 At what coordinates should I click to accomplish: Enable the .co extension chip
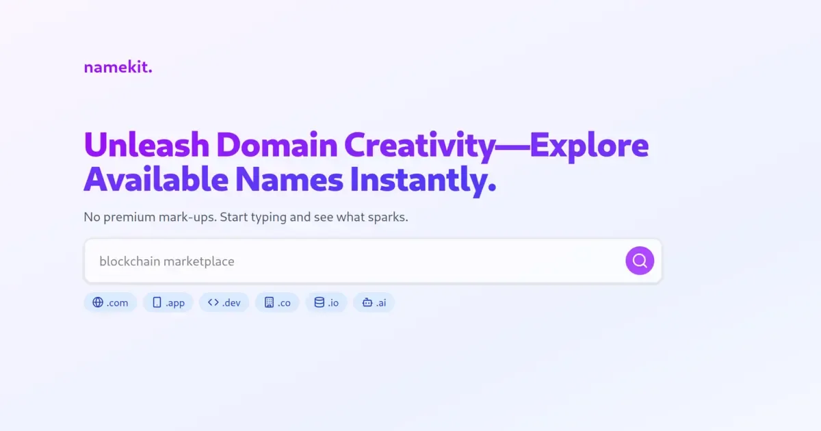point(277,302)
